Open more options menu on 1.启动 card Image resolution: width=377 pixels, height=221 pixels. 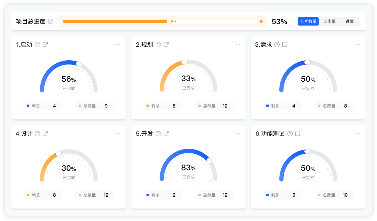tap(118, 45)
